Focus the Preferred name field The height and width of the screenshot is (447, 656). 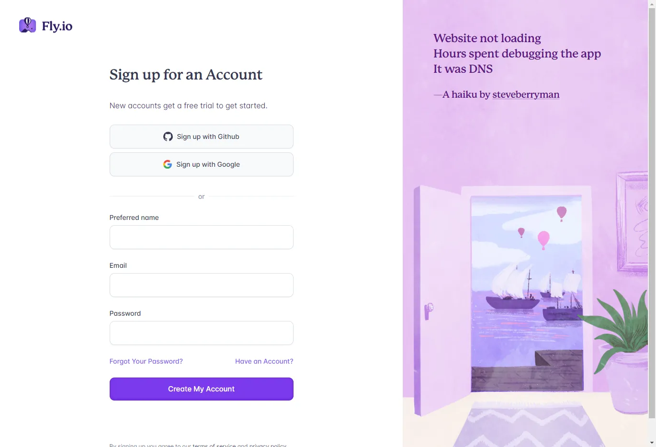coord(202,237)
